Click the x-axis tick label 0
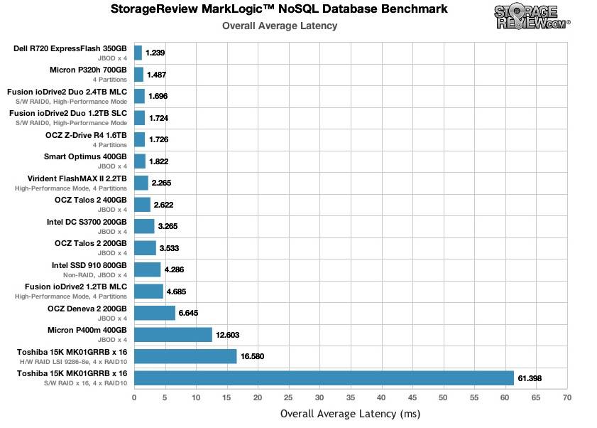Viewport: 597px width, 428px height. (134, 397)
